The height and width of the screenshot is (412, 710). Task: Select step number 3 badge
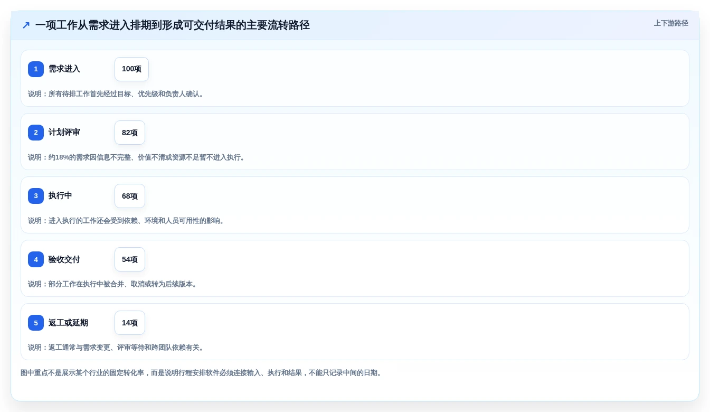[x=36, y=196]
